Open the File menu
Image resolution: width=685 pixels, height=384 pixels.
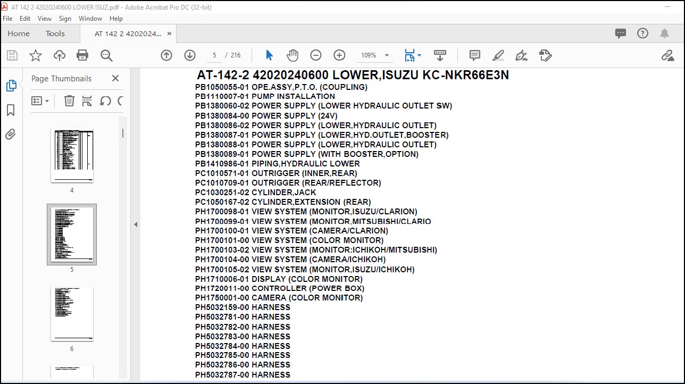tap(7, 19)
